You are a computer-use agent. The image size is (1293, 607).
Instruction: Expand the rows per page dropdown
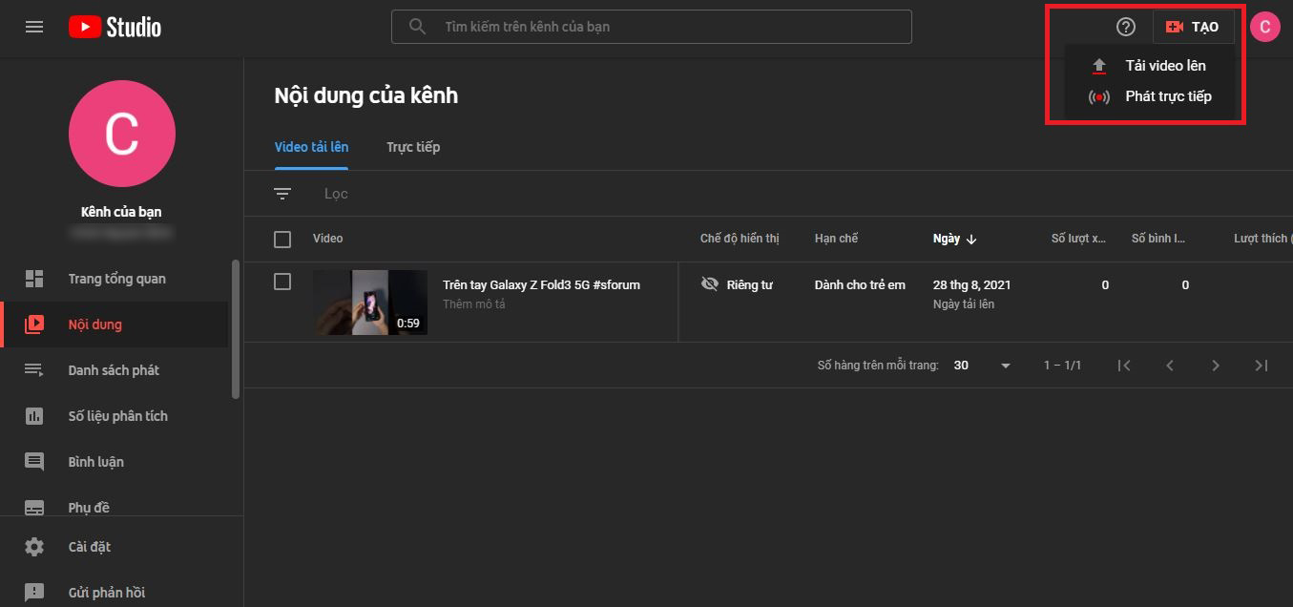[x=1005, y=366]
